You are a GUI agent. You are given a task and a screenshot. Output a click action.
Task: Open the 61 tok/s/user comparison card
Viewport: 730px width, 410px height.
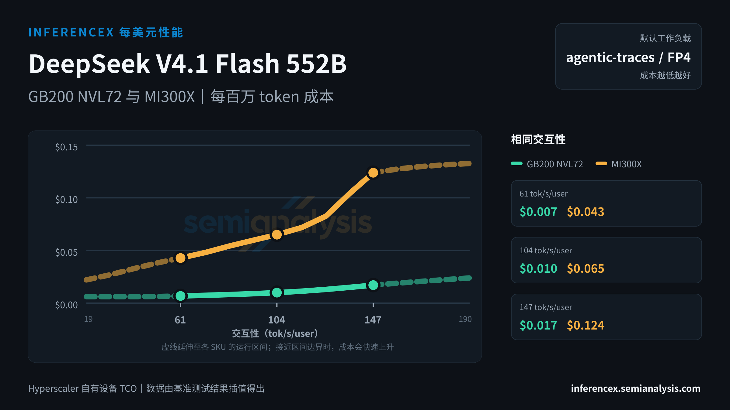pos(606,203)
